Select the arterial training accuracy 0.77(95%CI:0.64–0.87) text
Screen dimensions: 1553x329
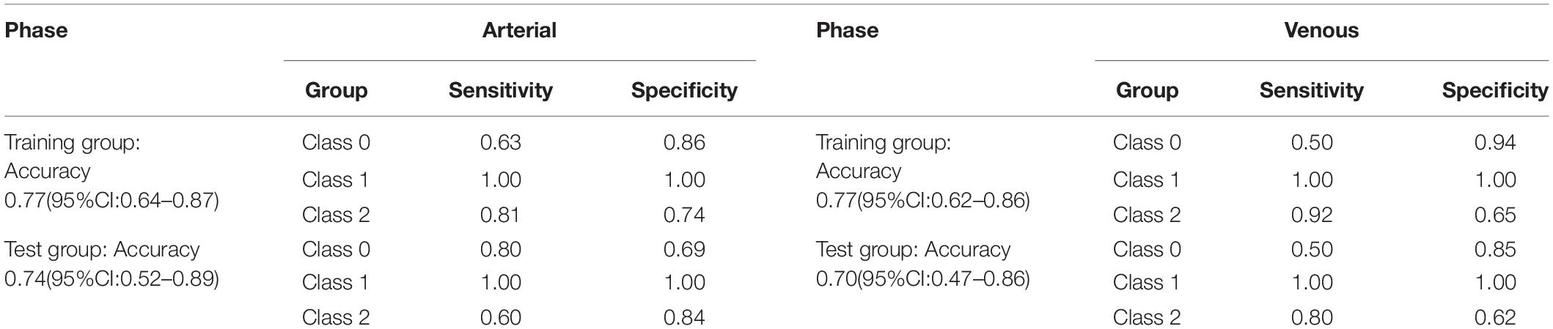(x=112, y=200)
